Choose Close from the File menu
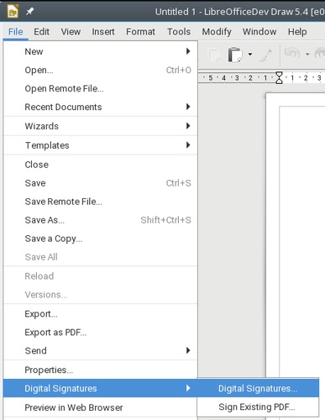 click(x=101, y=165)
